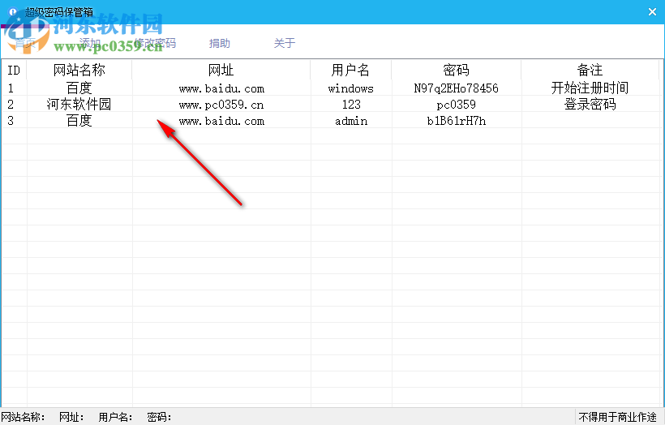Click the 开始注册时间 note cell
Viewport: 665px width, 425px height.
[590, 88]
